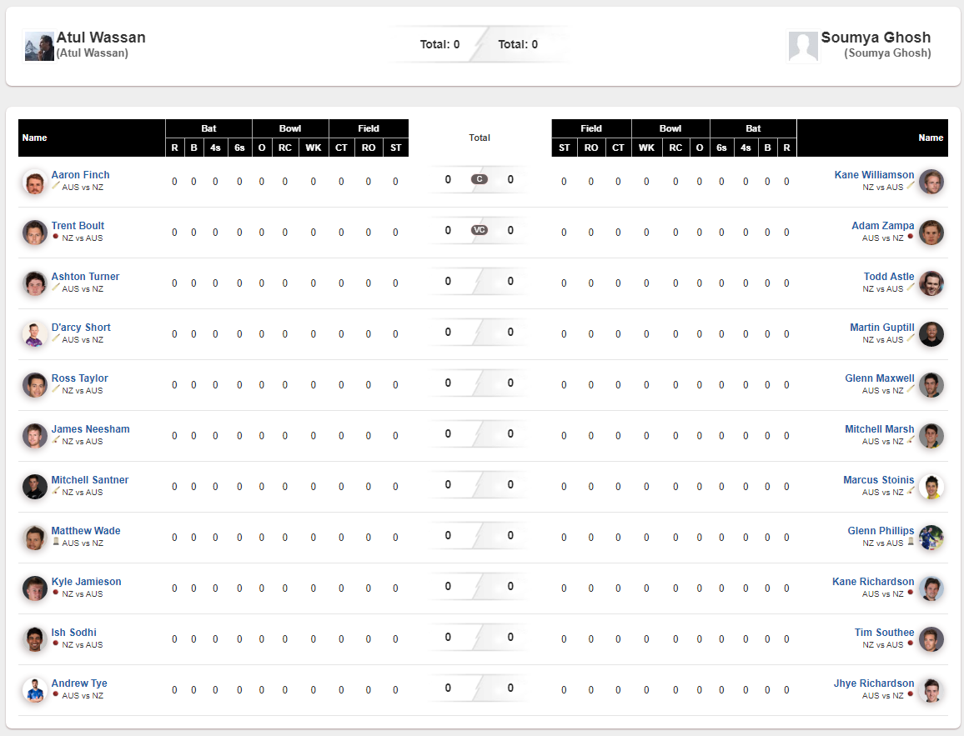This screenshot has height=736, width=964.
Task: Open Trent Boult player link
Action: pyautogui.click(x=78, y=226)
